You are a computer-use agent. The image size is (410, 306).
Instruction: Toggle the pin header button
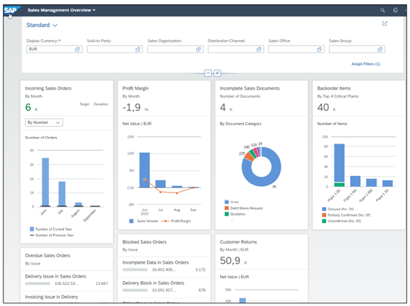coord(217,73)
